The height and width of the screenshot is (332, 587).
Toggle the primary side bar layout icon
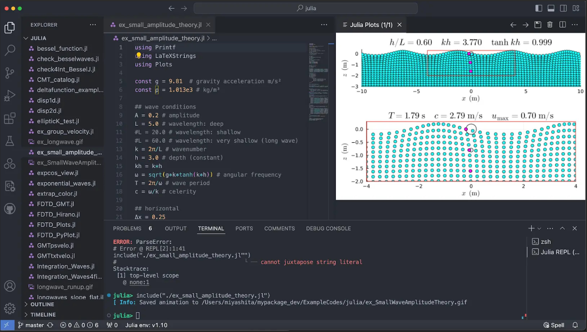pyautogui.click(x=539, y=8)
